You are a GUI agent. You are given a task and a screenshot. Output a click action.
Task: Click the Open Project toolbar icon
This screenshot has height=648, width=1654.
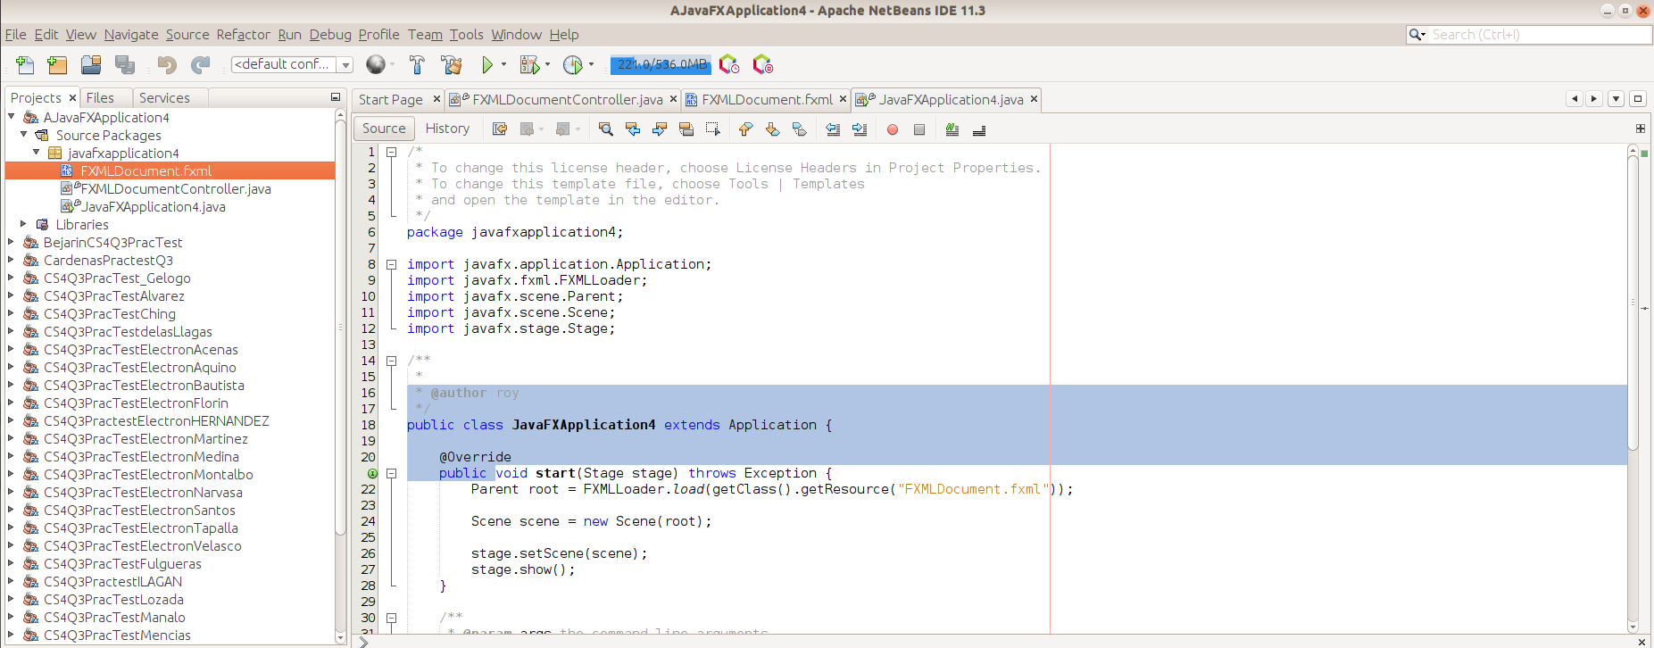pyautogui.click(x=91, y=64)
